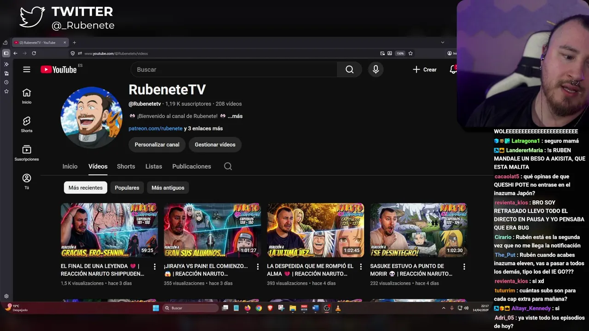
Task: Expand the tab list dropdown arrow
Action: [x=443, y=43]
